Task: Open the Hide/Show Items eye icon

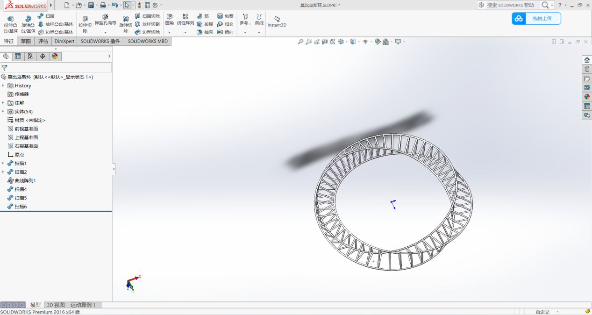Action: [x=365, y=42]
